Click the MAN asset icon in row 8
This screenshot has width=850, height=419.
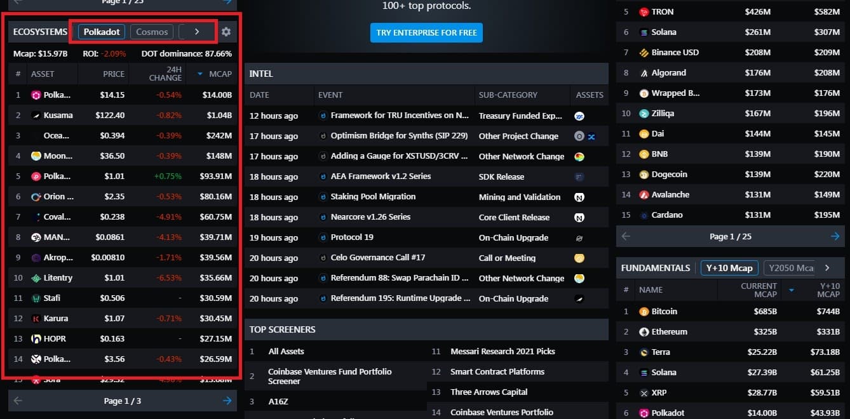pos(36,237)
